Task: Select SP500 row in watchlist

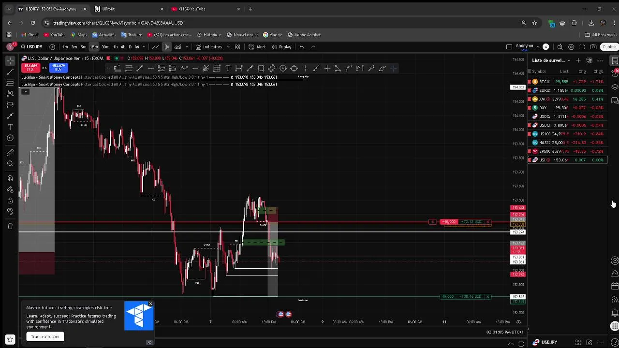Action: click(x=567, y=151)
